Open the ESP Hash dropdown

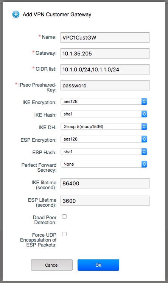click(x=104, y=152)
